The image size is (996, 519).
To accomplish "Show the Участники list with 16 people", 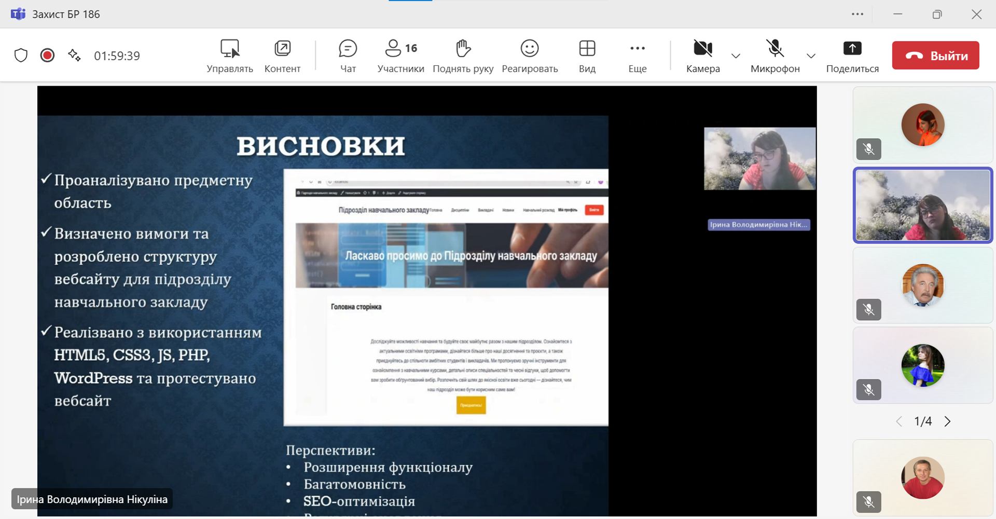I will tap(400, 56).
